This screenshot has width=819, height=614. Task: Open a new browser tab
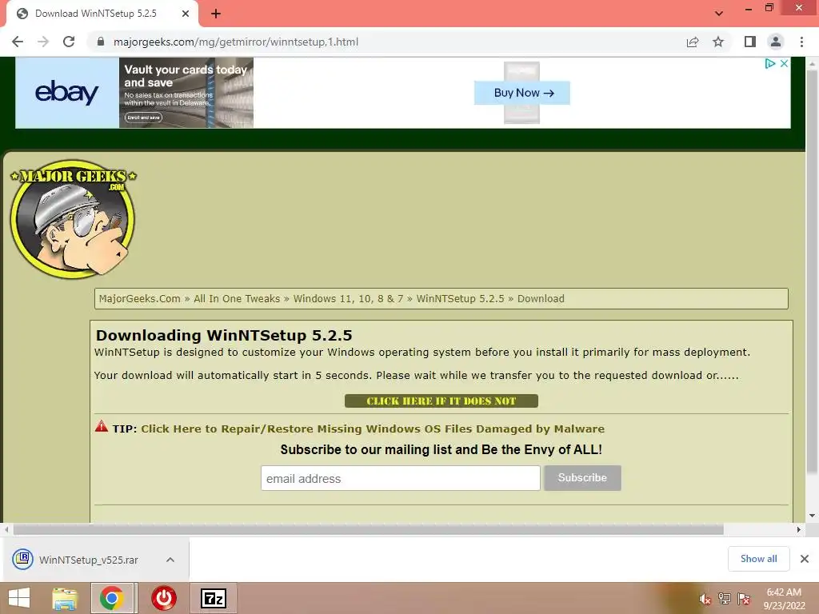[216, 14]
